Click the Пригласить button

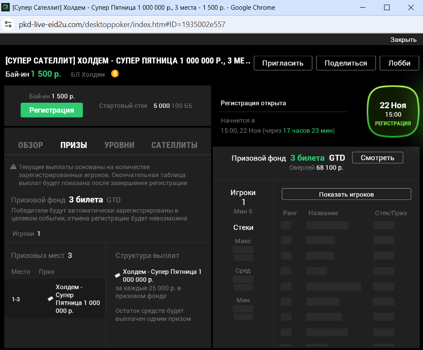[283, 63]
